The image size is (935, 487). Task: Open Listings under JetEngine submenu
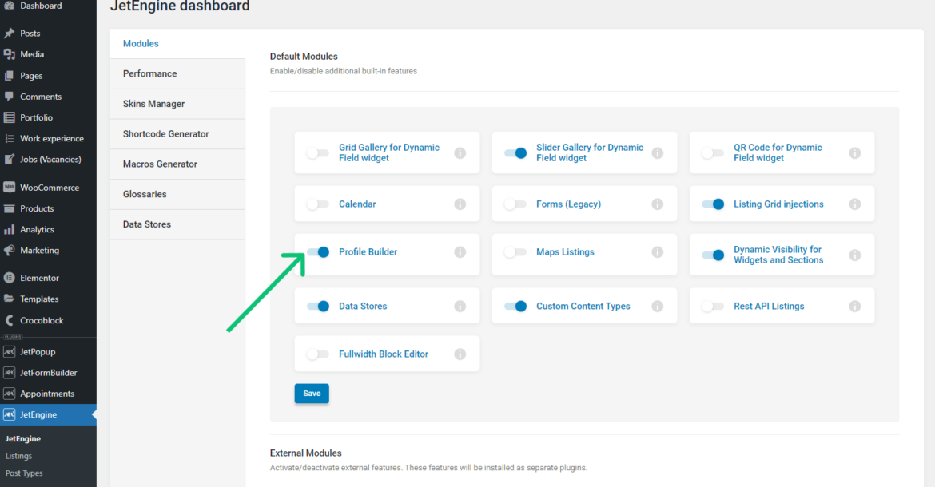point(19,456)
